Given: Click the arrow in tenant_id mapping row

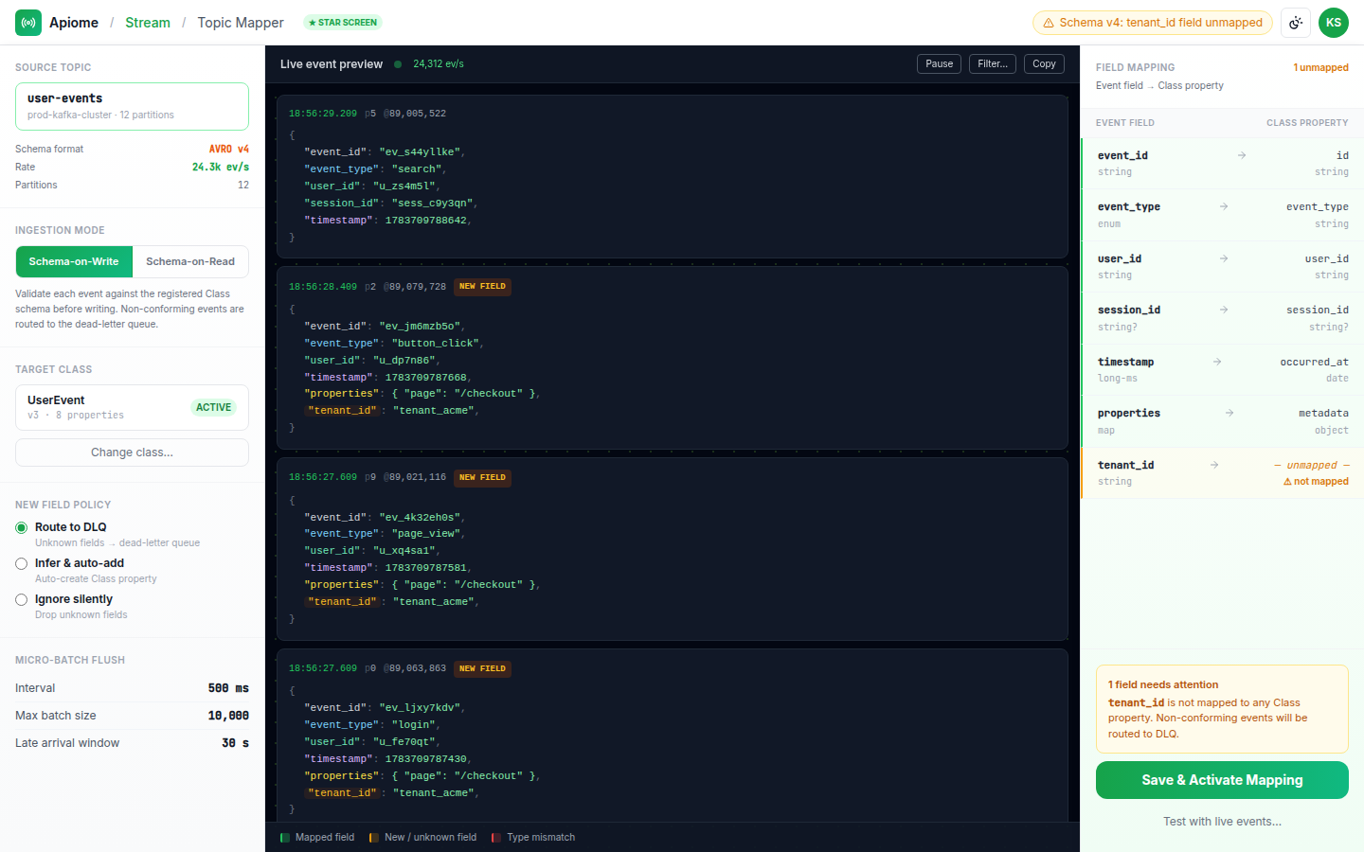Looking at the screenshot, I should [x=1214, y=465].
